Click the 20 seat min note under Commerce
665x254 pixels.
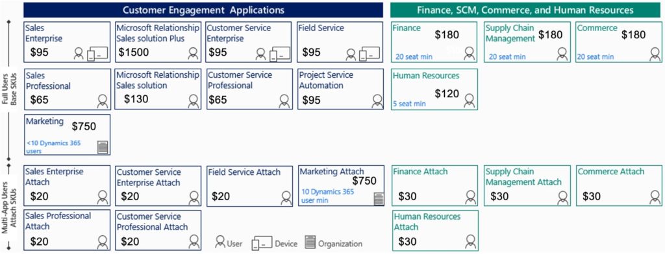pyautogui.click(x=596, y=57)
